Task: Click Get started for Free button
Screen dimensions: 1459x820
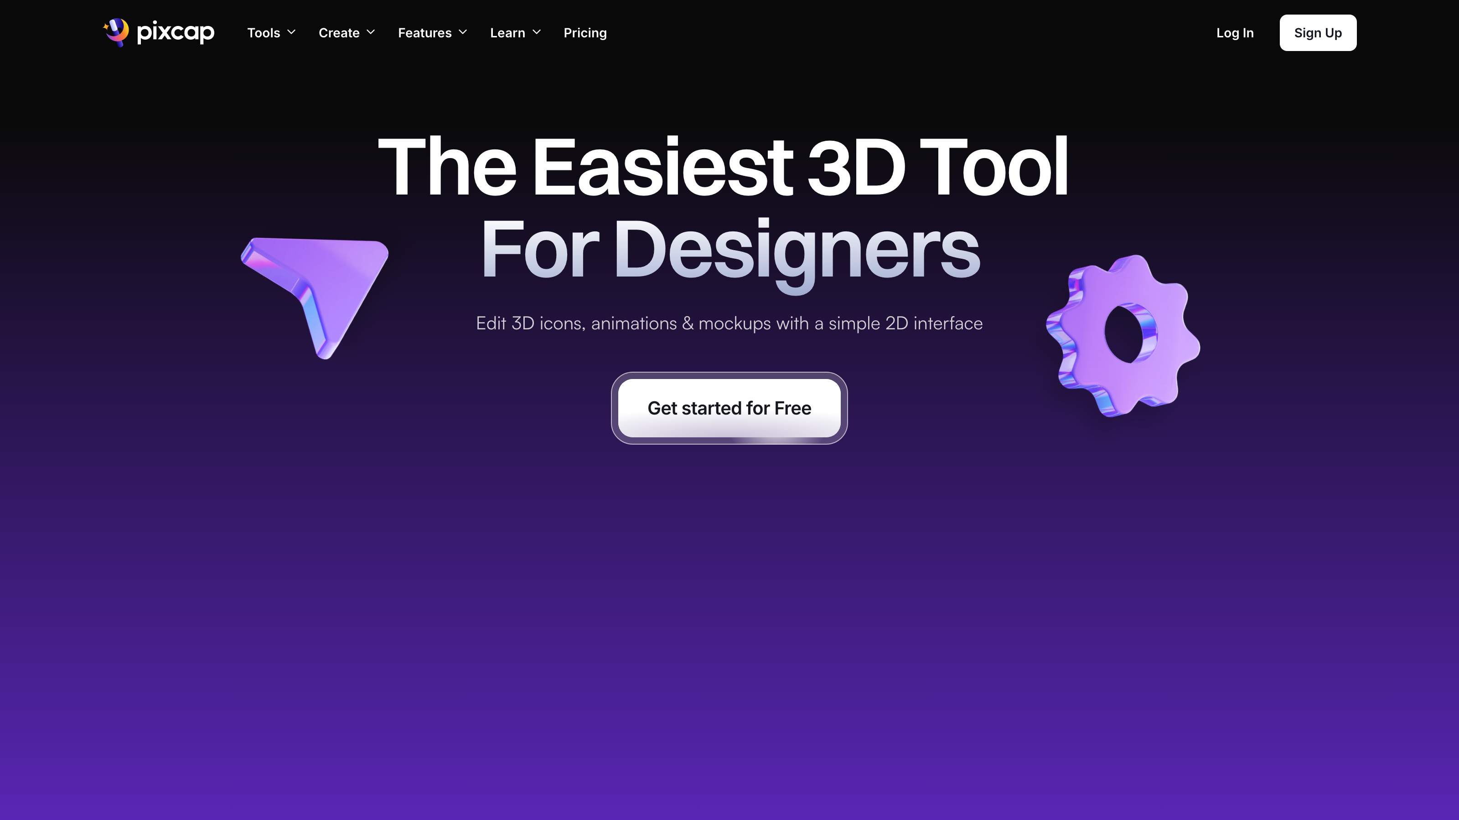Action: pyautogui.click(x=729, y=408)
